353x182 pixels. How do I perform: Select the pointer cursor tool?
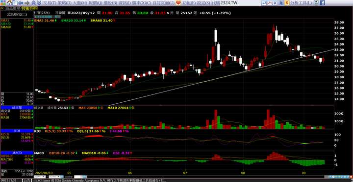[x=281, y=3]
